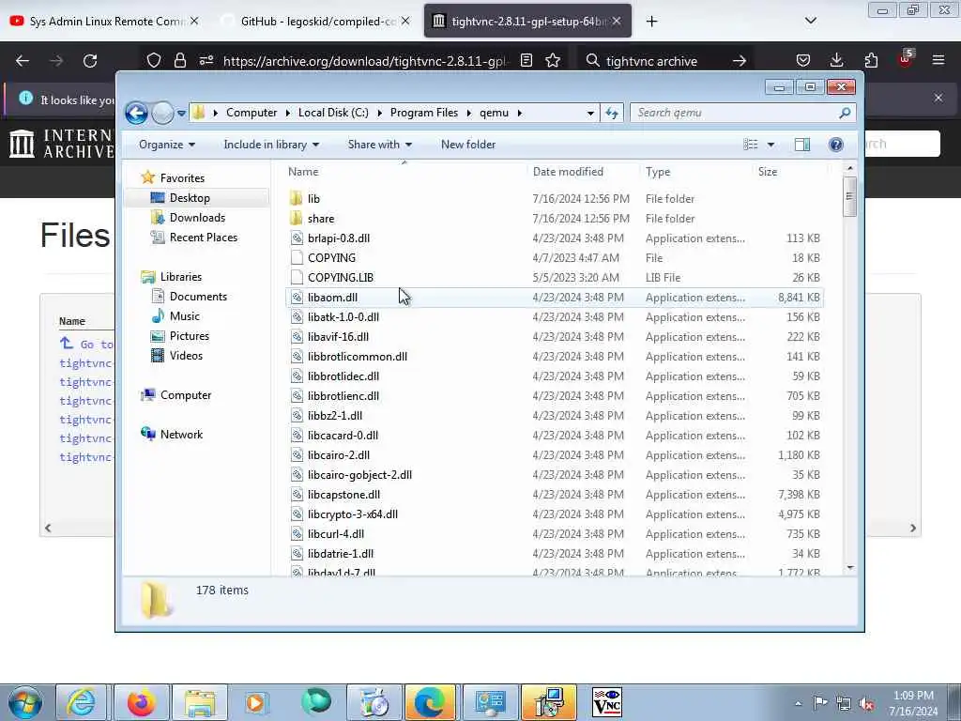The height and width of the screenshot is (721, 961).
Task: Open the Include in library menu
Action: [271, 145]
